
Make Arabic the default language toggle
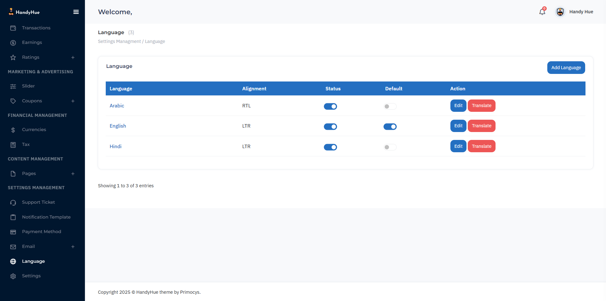[390, 106]
